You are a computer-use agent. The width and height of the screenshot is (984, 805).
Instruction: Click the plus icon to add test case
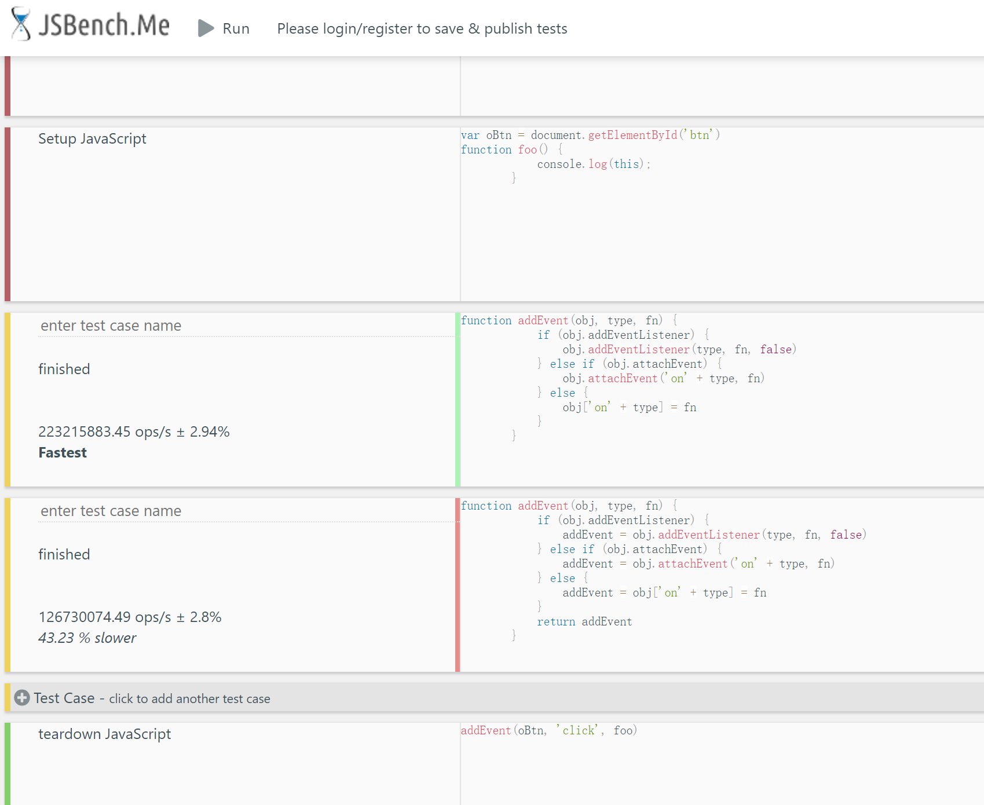point(22,698)
